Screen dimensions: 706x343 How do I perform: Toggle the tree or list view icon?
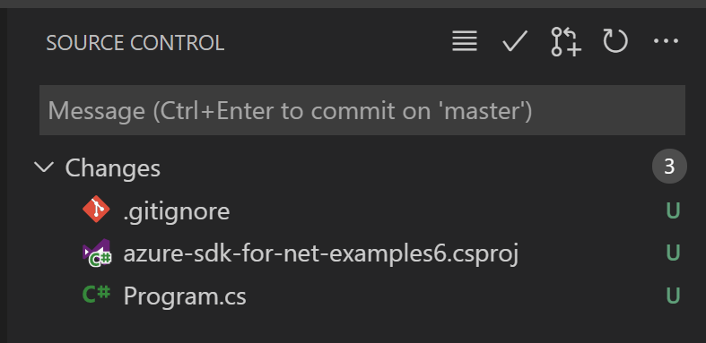pyautogui.click(x=465, y=41)
